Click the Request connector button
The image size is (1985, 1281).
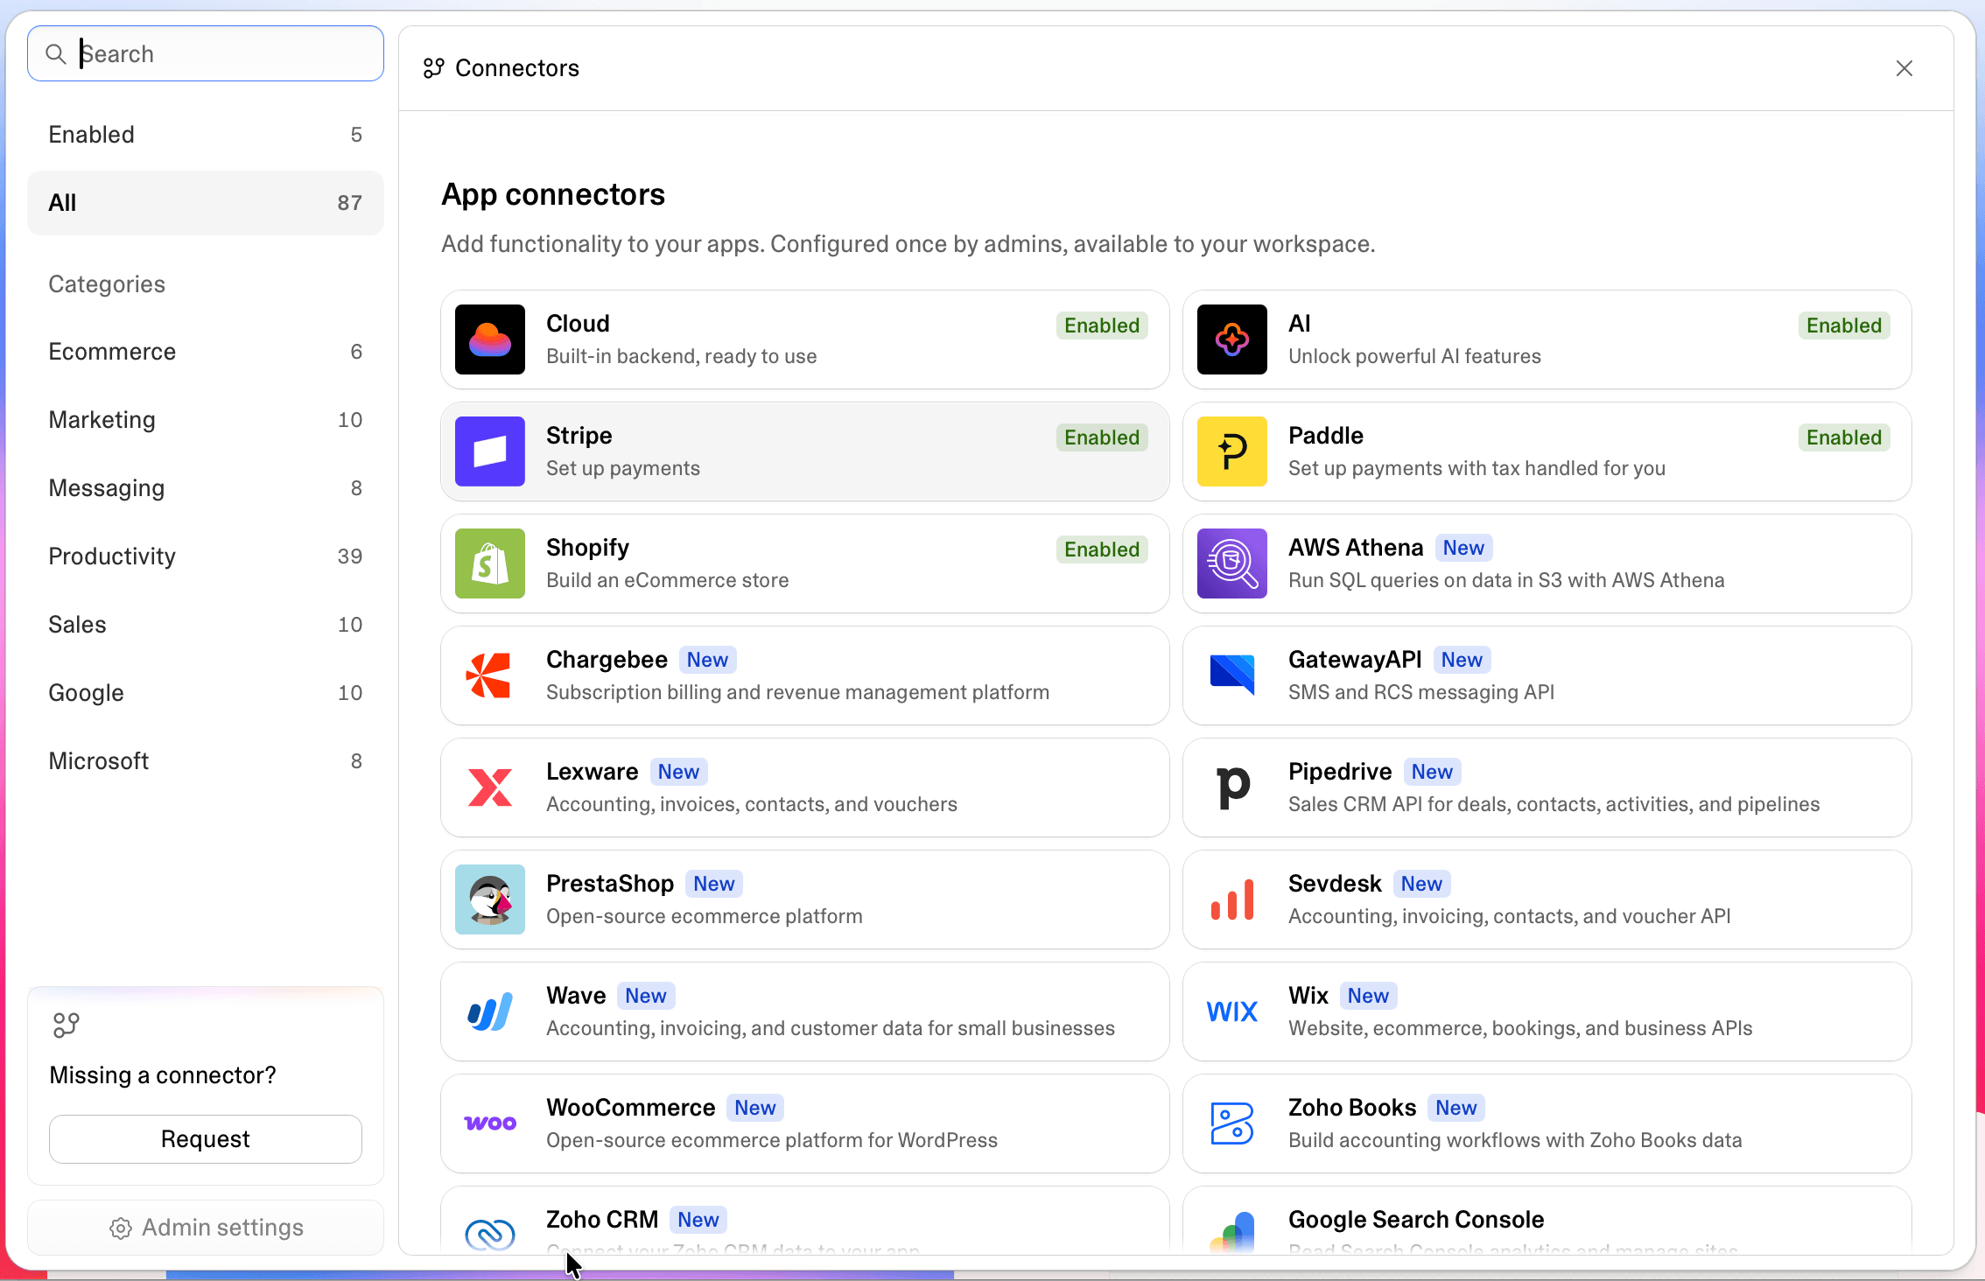point(206,1139)
